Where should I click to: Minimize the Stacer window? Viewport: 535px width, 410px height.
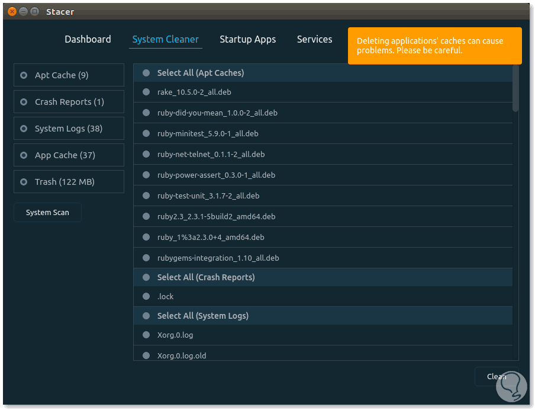tap(23, 11)
